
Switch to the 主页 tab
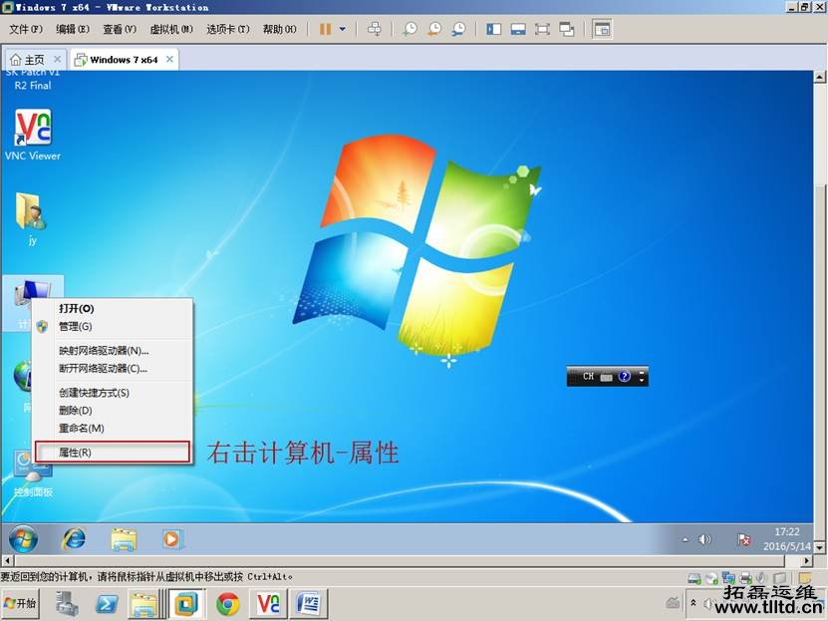coord(34,60)
